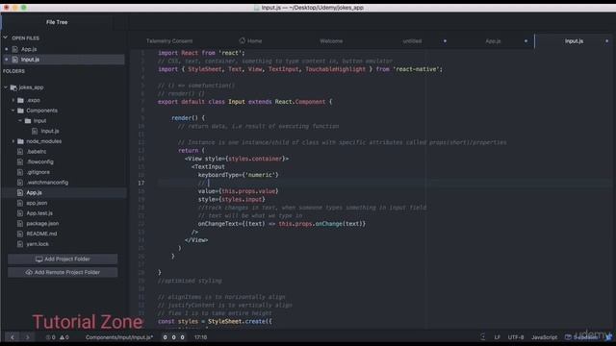Click the Input subfolder icon in tree
Screen dimensions: 616x346
tap(28, 121)
